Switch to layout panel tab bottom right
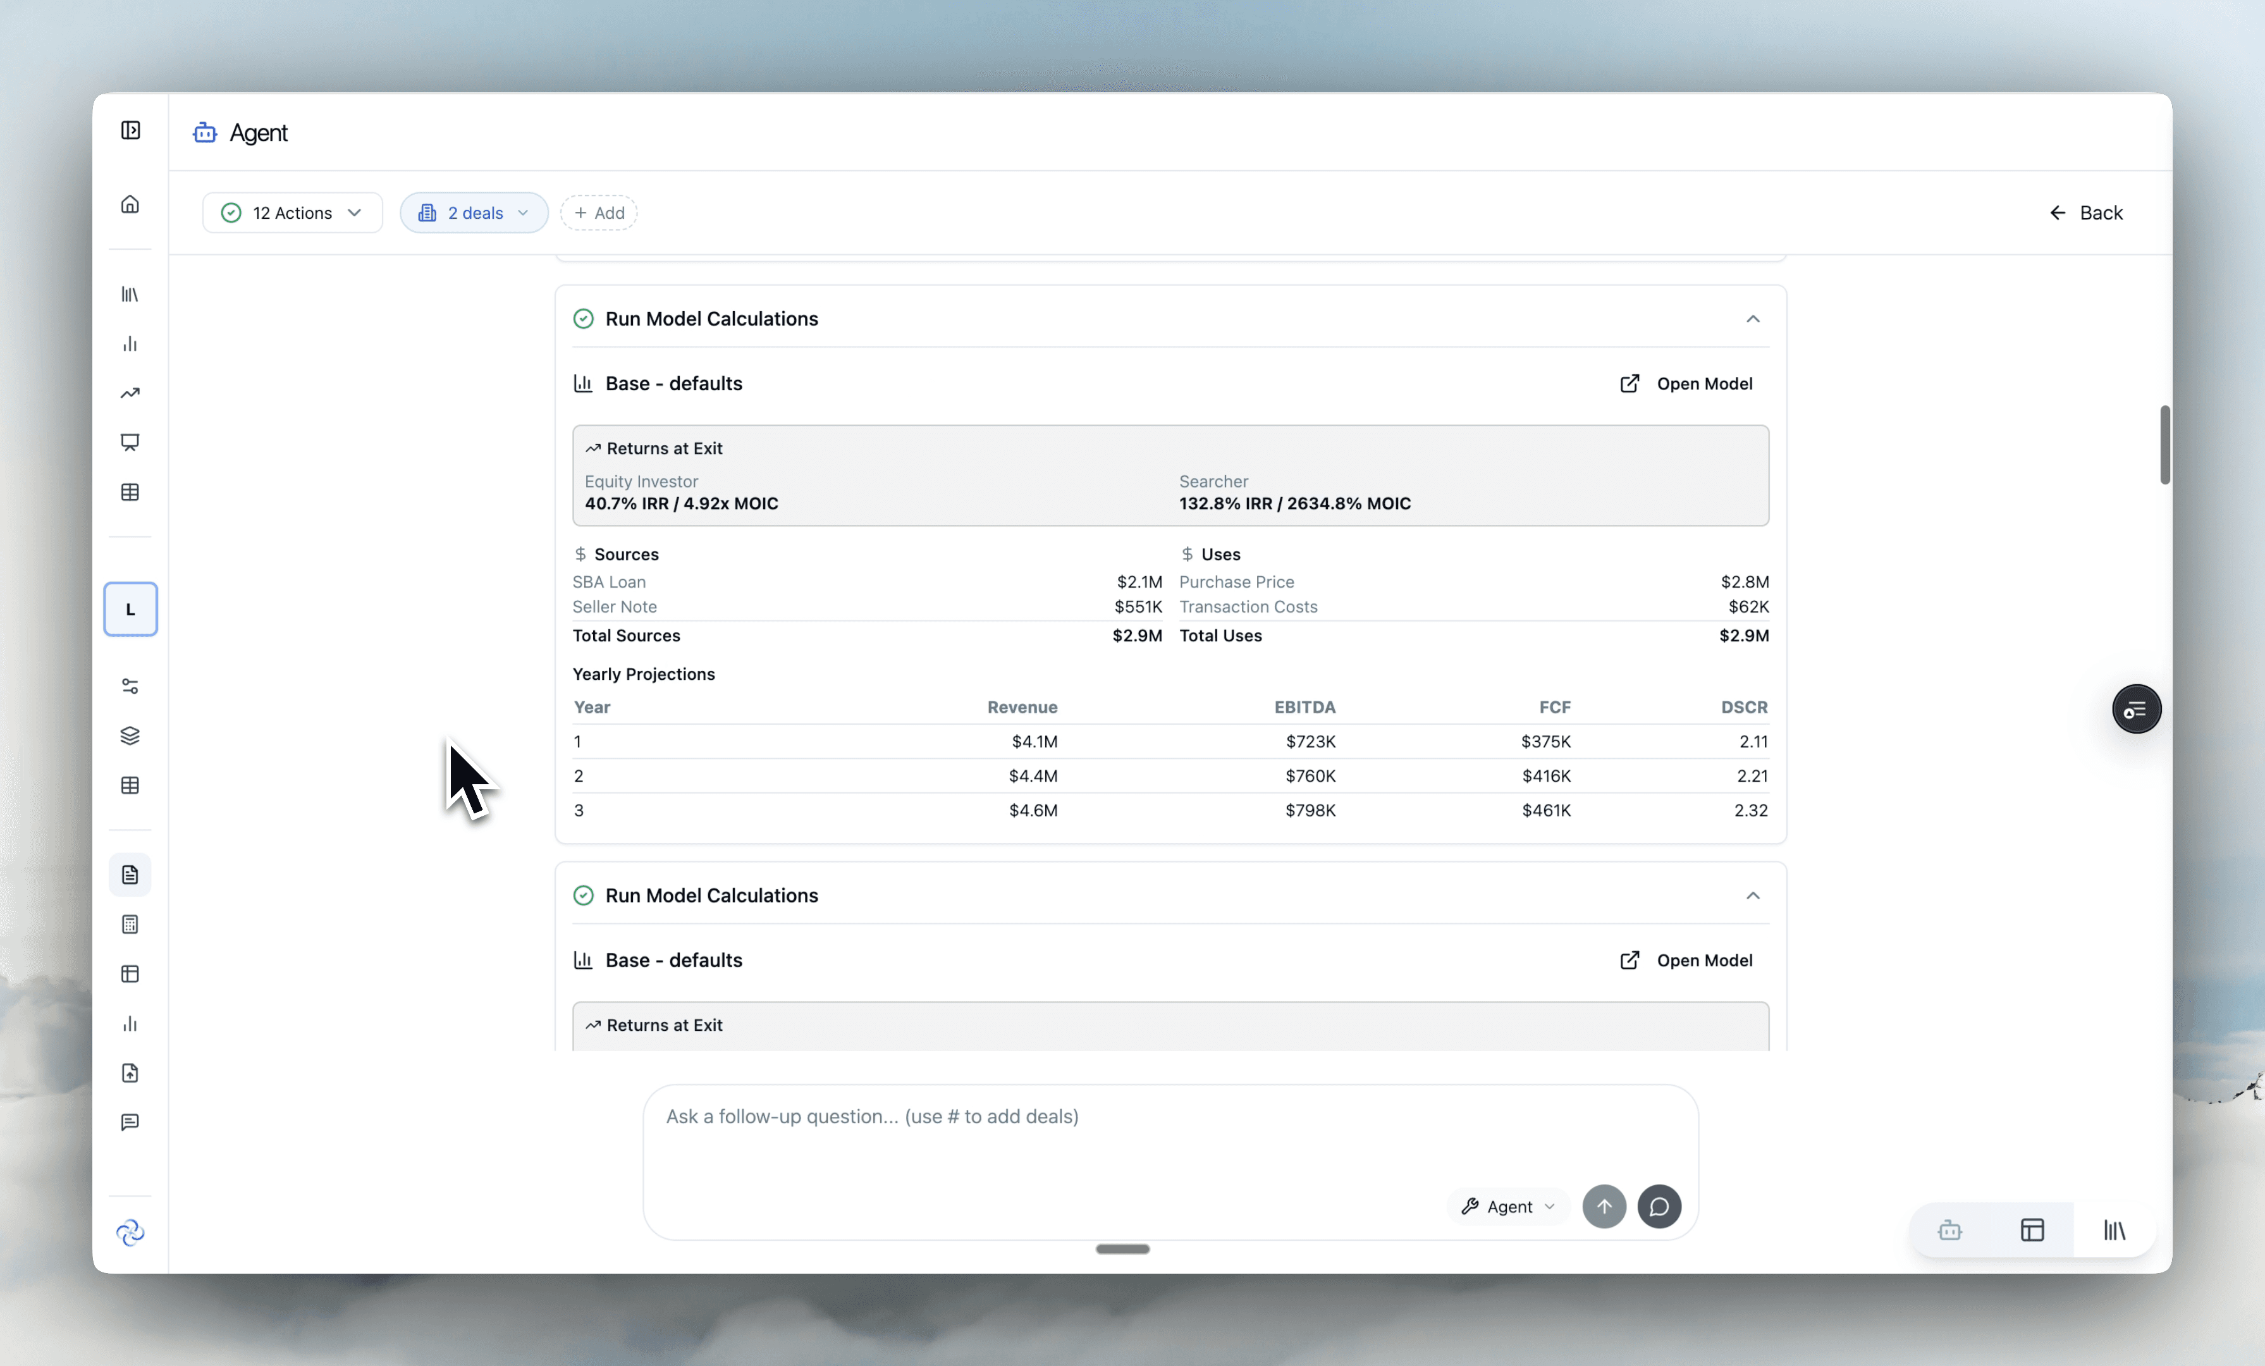Viewport: 2265px width, 1366px height. pyautogui.click(x=2032, y=1230)
